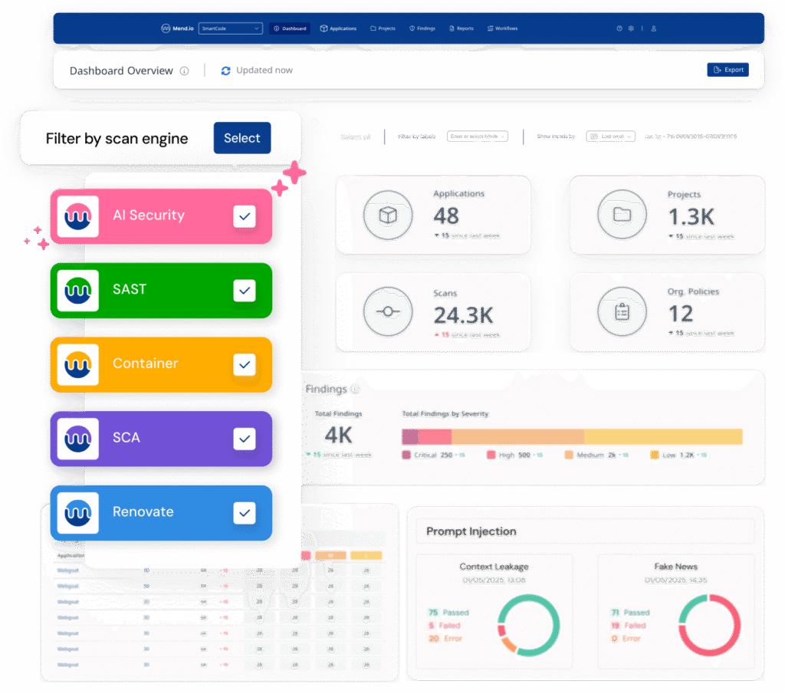Click the info icon next to Dashboard Overview

coord(184,71)
